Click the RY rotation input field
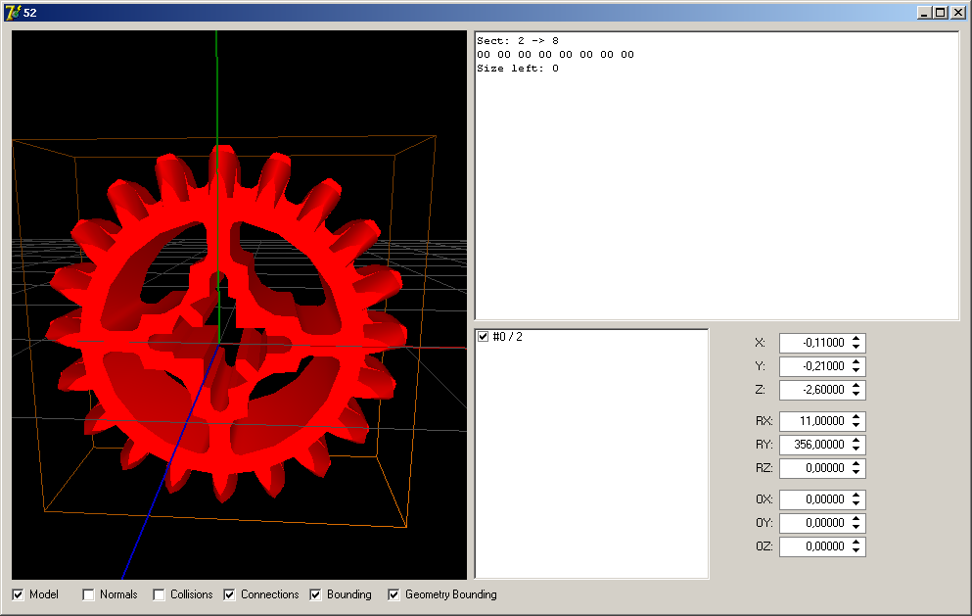The width and height of the screenshot is (972, 616). pos(812,445)
